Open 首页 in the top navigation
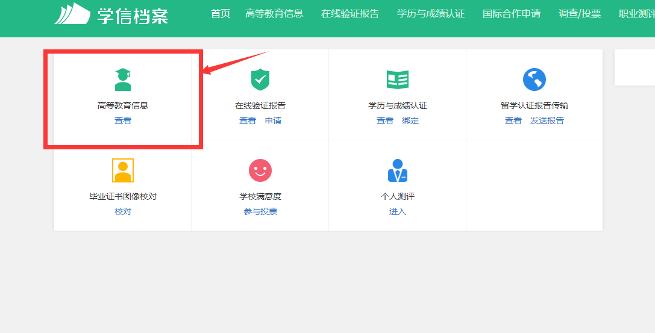Screen dimensions: 655x333 coord(221,13)
